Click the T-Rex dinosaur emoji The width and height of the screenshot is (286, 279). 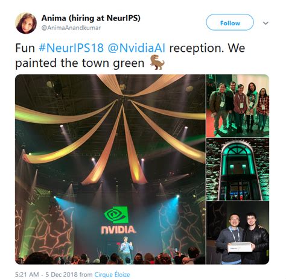pyautogui.click(x=157, y=62)
